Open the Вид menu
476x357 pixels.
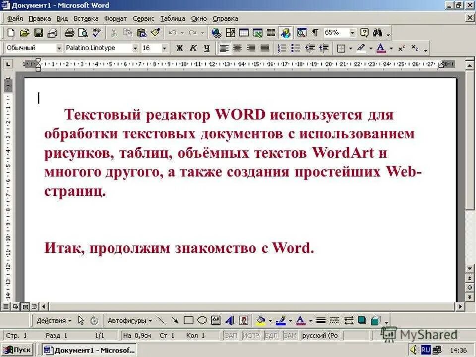click(x=62, y=18)
